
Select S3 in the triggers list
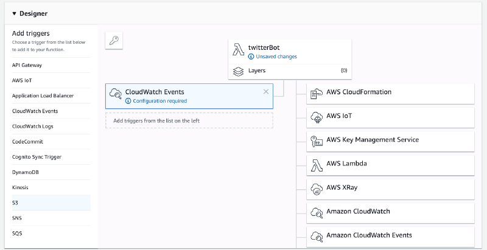[51, 203]
